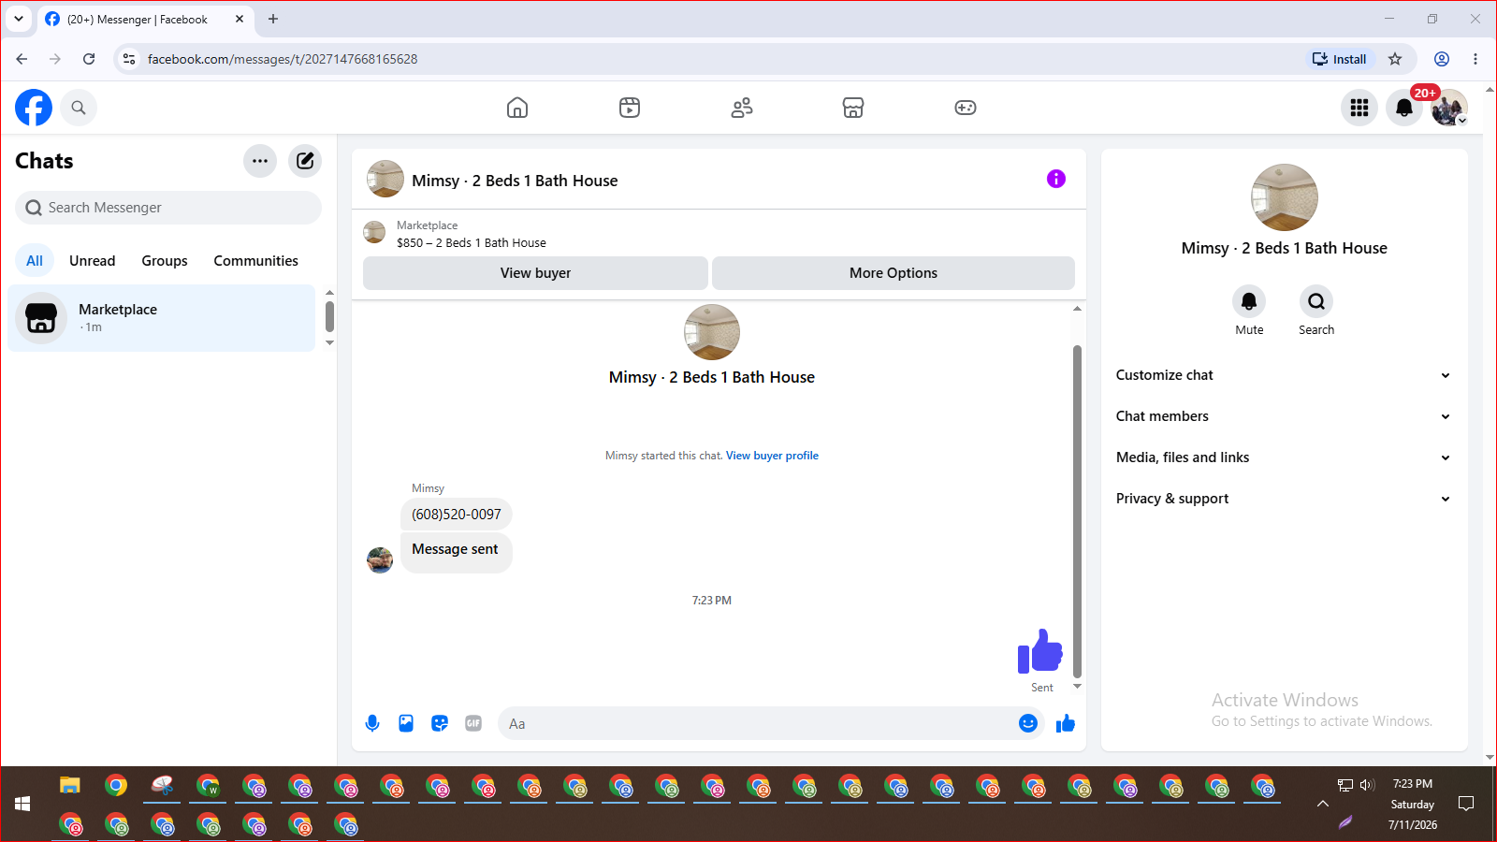Select the (608)520-0097 message bubble

click(x=457, y=515)
